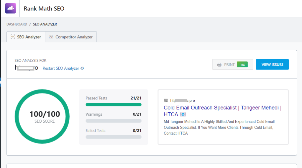Click the Rank Math SEO logo icon

pos(11,8)
